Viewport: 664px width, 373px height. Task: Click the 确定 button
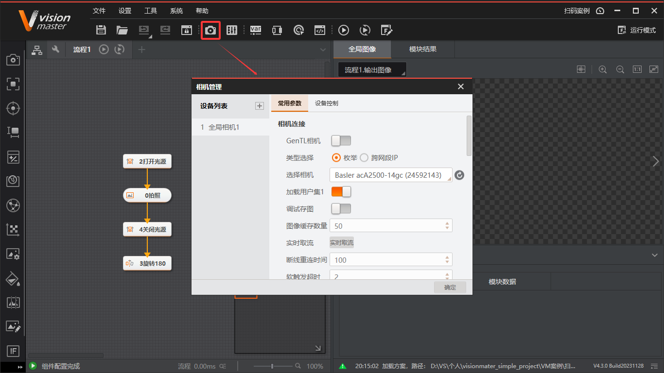tap(450, 288)
